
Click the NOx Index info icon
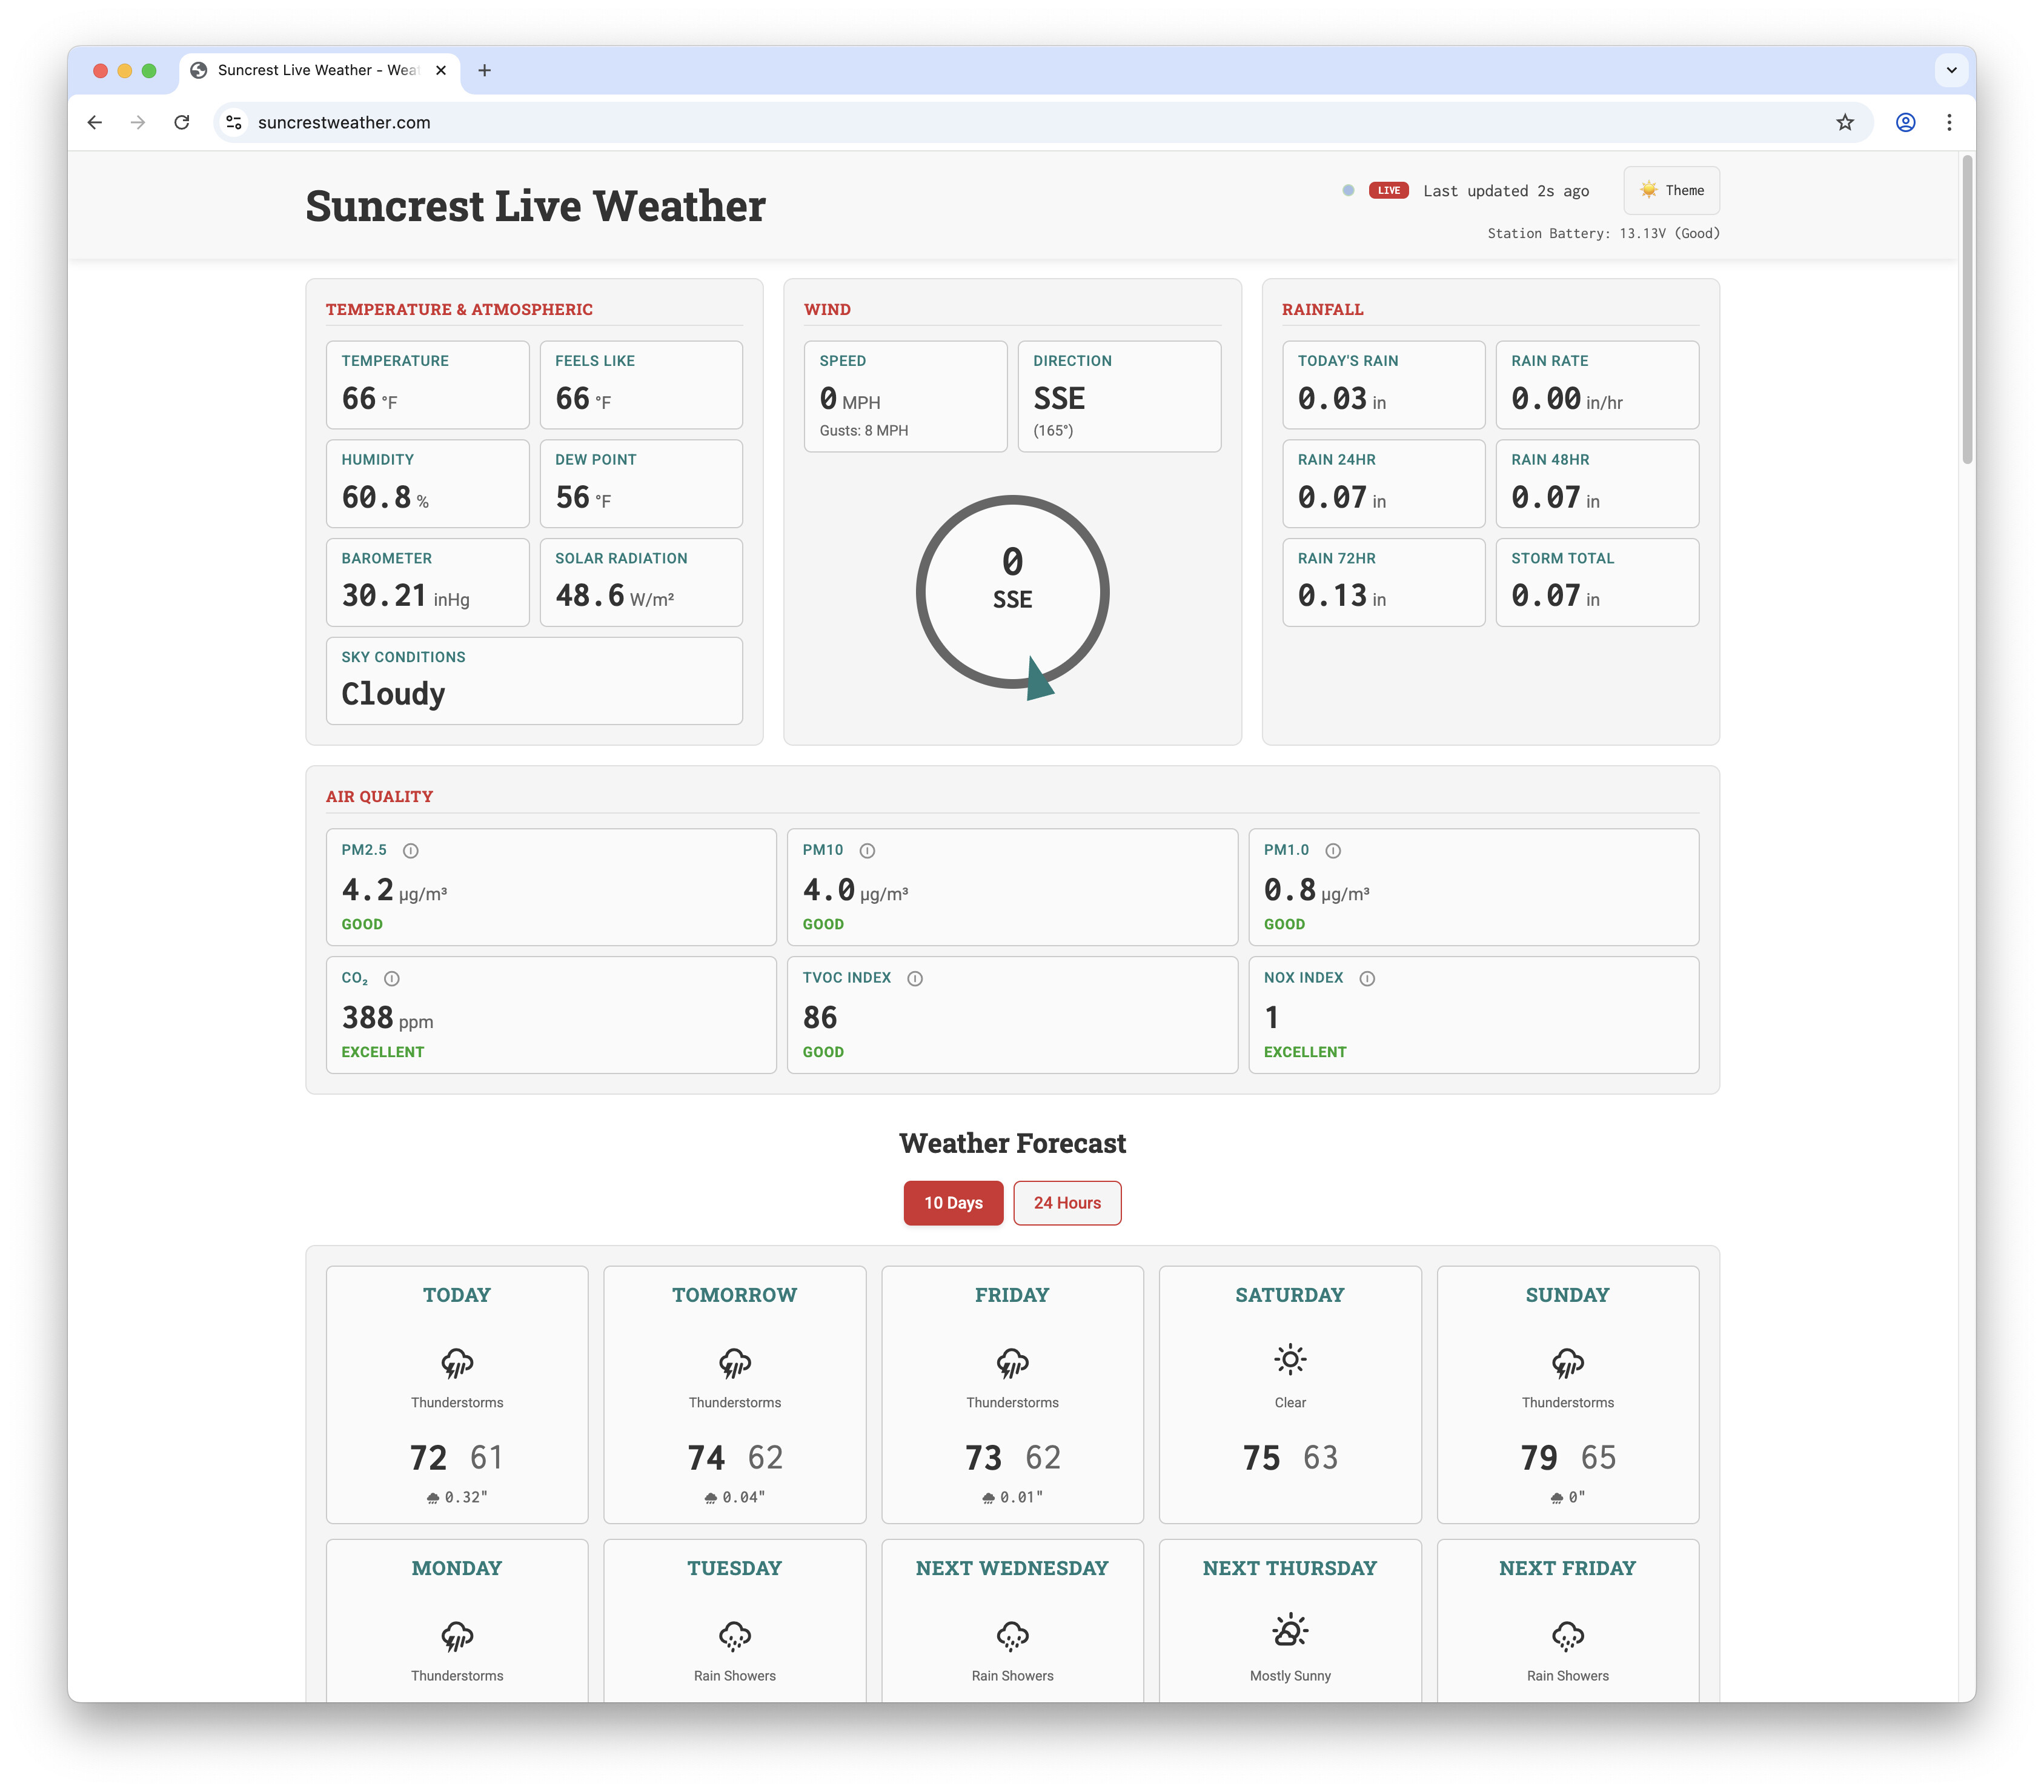coord(1366,978)
